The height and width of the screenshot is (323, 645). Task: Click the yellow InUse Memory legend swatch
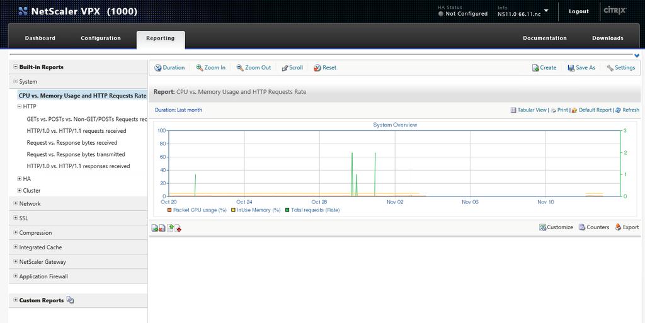(x=233, y=210)
